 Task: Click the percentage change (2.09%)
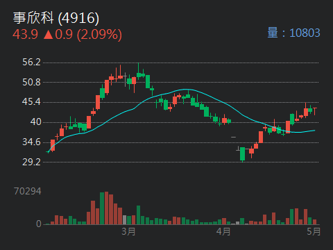click(x=99, y=35)
